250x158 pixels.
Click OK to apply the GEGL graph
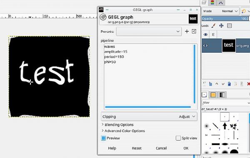(x=186, y=148)
